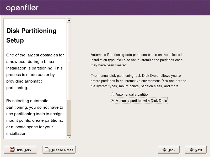210x157 pixels.
Task: Click the green left arrow icon
Action: click(164, 150)
